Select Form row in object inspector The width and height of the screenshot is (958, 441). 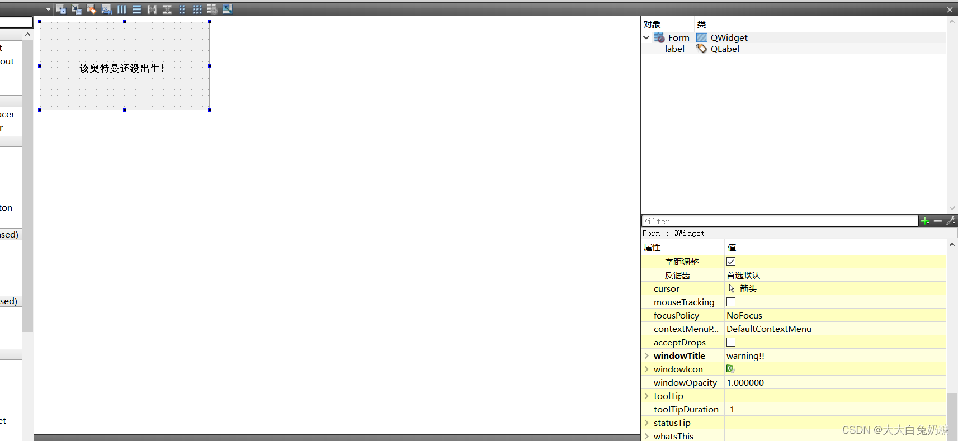[793, 37]
